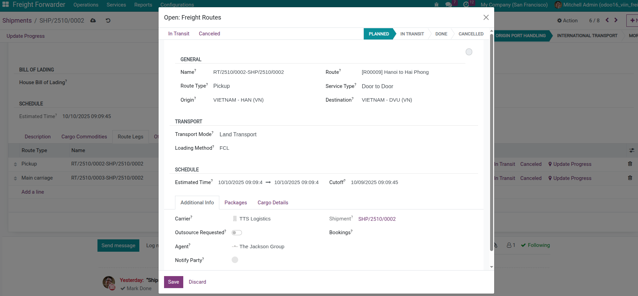The image size is (638, 296).
Task: Click the apps grid home icon
Action: point(5,4)
